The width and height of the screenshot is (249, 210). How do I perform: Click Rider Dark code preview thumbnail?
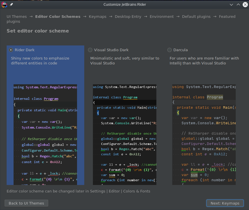(45, 135)
